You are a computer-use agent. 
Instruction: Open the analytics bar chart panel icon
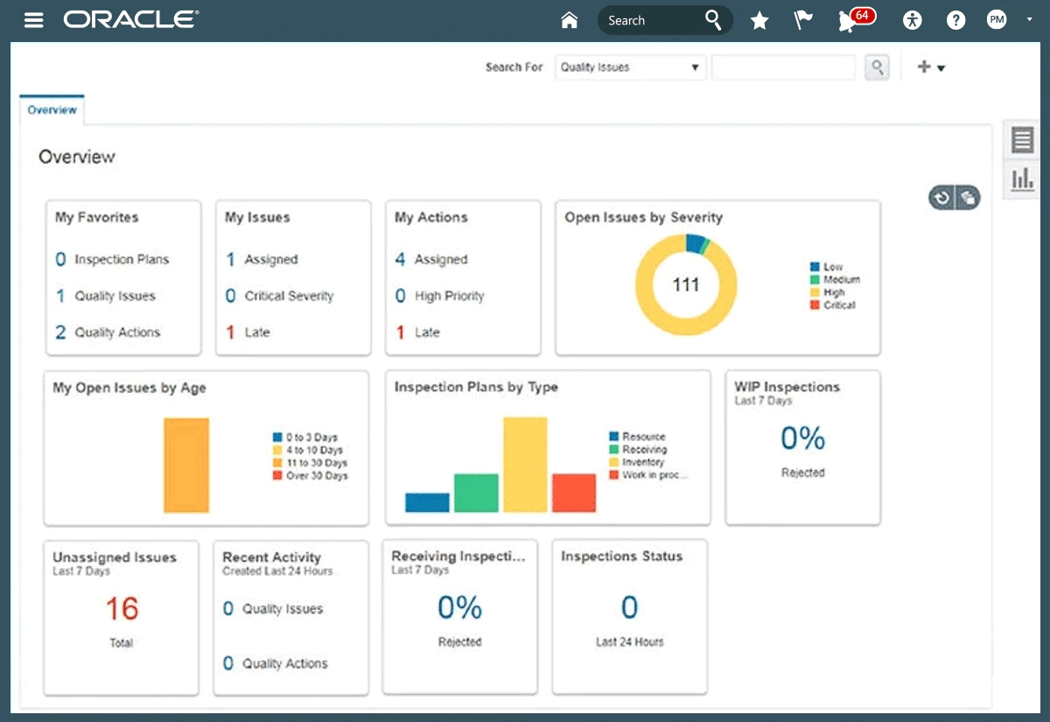pos(1022,179)
